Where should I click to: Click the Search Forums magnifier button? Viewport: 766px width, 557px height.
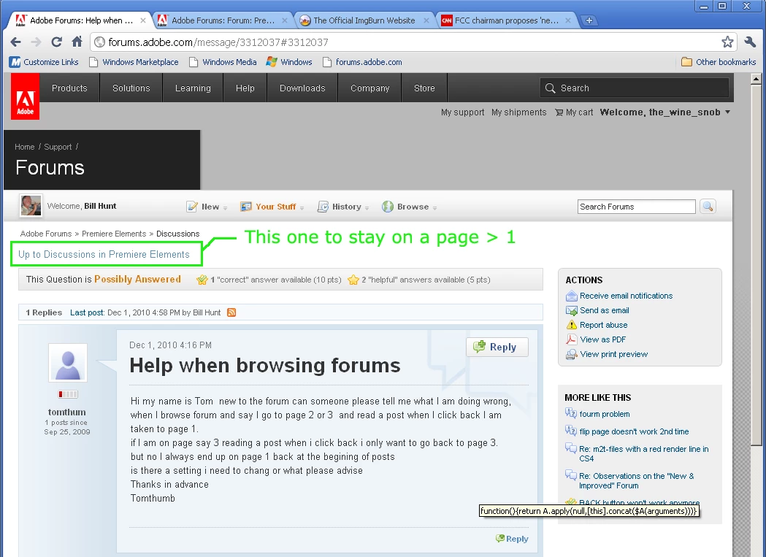pyautogui.click(x=708, y=206)
